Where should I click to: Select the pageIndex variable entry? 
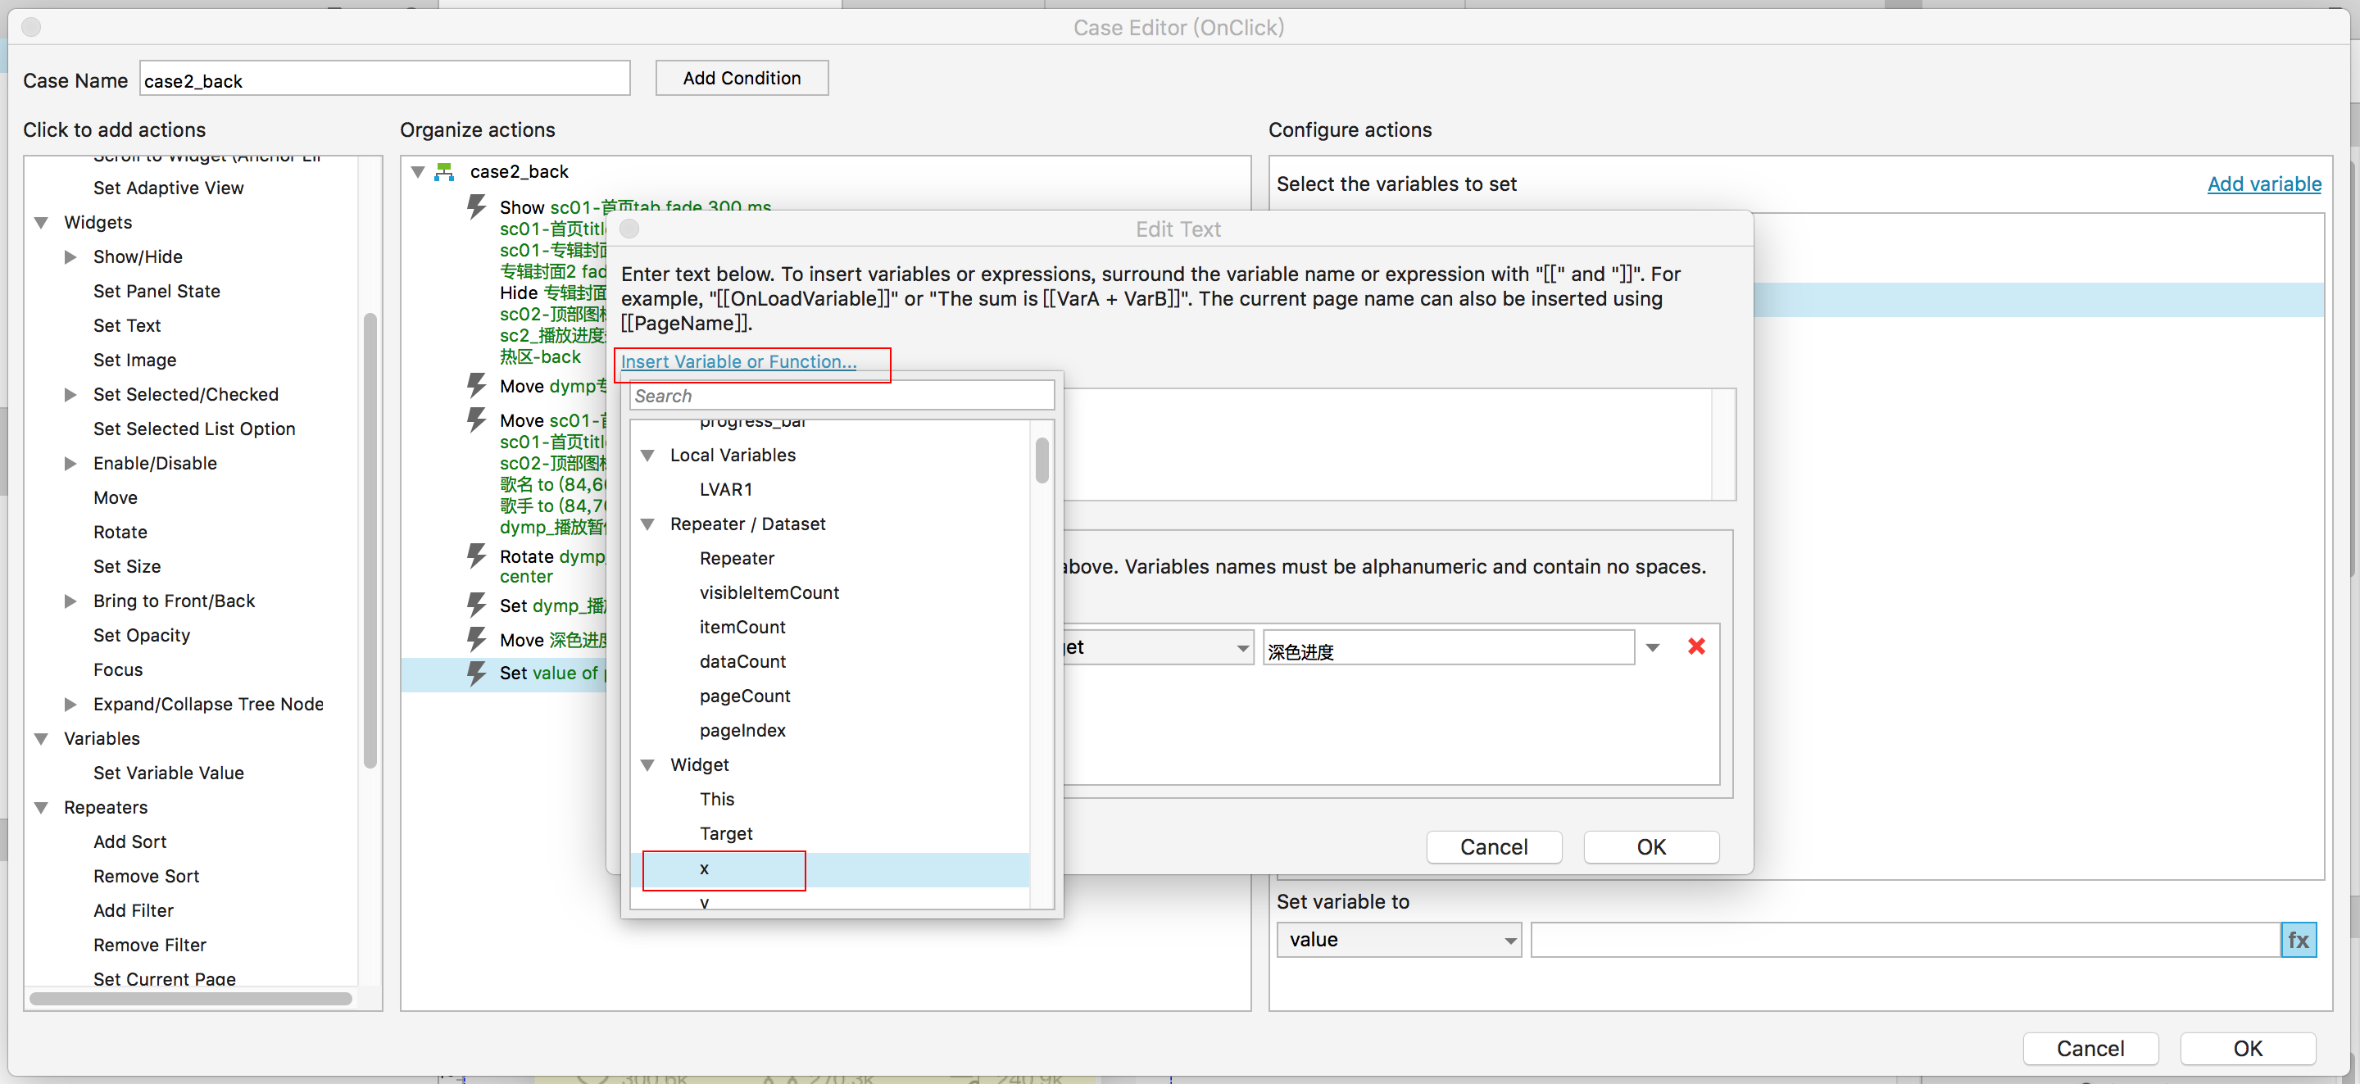point(742,730)
